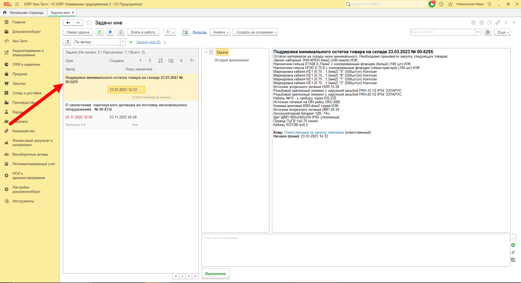Click the print icon
The height and width of the screenshot is (283, 521).
[481, 23]
